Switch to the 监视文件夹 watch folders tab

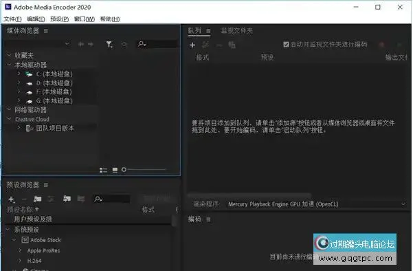[x=237, y=31]
